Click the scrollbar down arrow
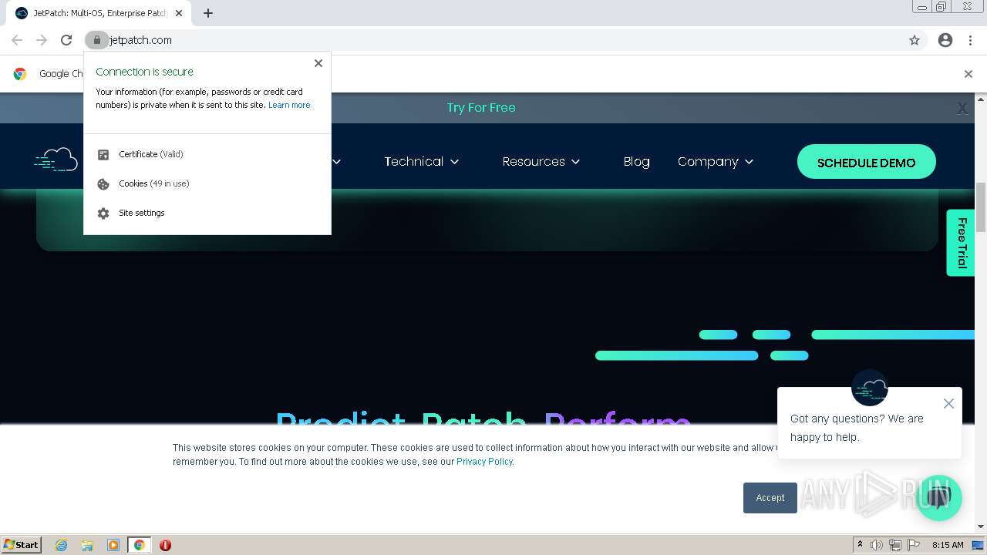This screenshot has width=987, height=555. [981, 526]
